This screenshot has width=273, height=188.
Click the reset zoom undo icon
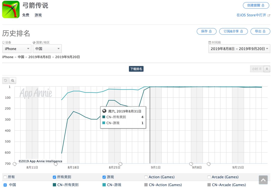click(6, 80)
